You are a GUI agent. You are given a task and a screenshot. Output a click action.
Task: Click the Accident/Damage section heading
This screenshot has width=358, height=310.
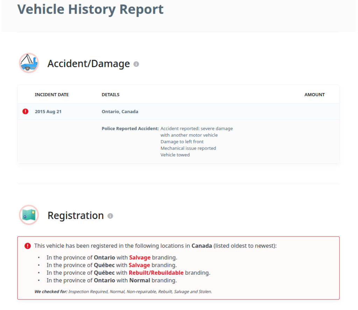pyautogui.click(x=88, y=64)
